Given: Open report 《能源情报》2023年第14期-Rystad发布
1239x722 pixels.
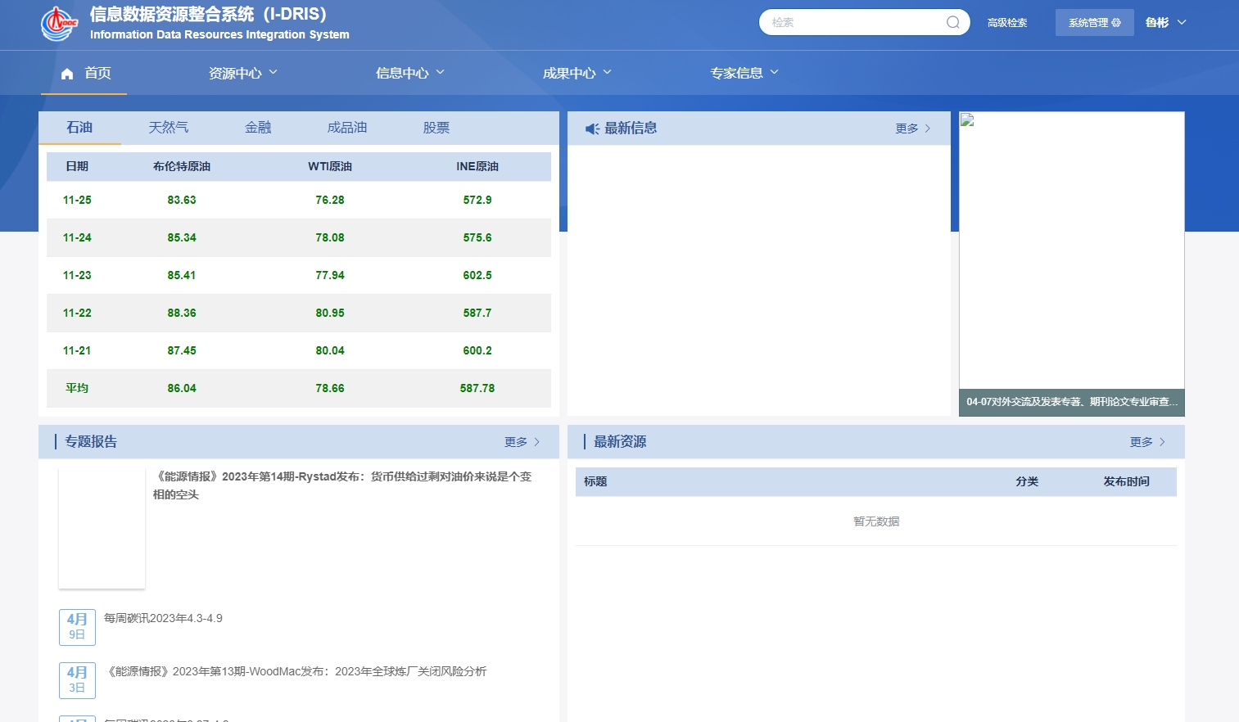Looking at the screenshot, I should [x=342, y=485].
